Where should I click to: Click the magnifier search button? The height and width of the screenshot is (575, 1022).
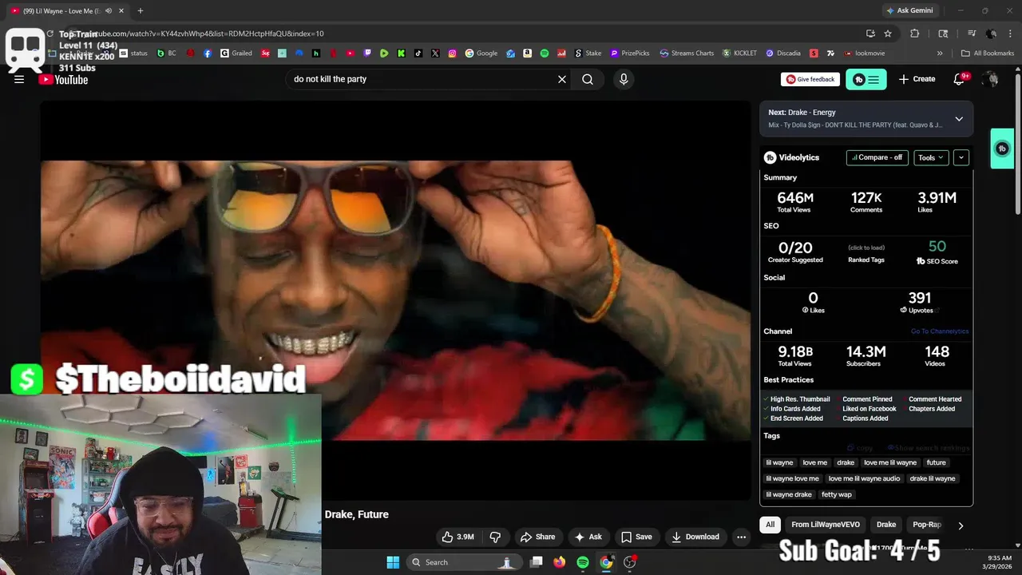pyautogui.click(x=588, y=79)
